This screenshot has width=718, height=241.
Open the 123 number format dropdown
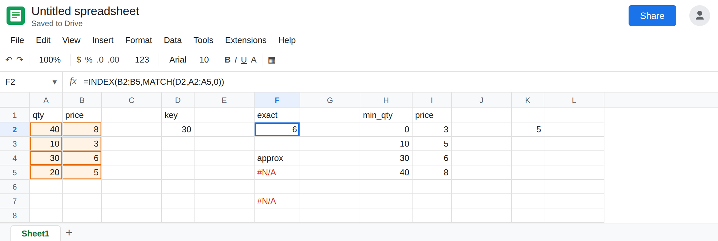[142, 60]
